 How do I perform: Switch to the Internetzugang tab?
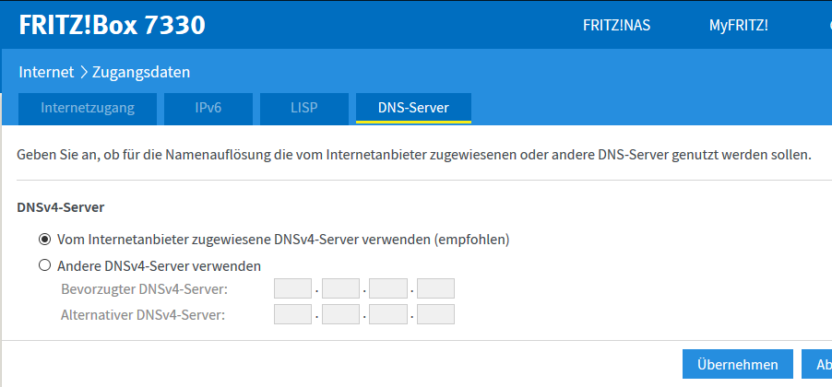point(88,108)
